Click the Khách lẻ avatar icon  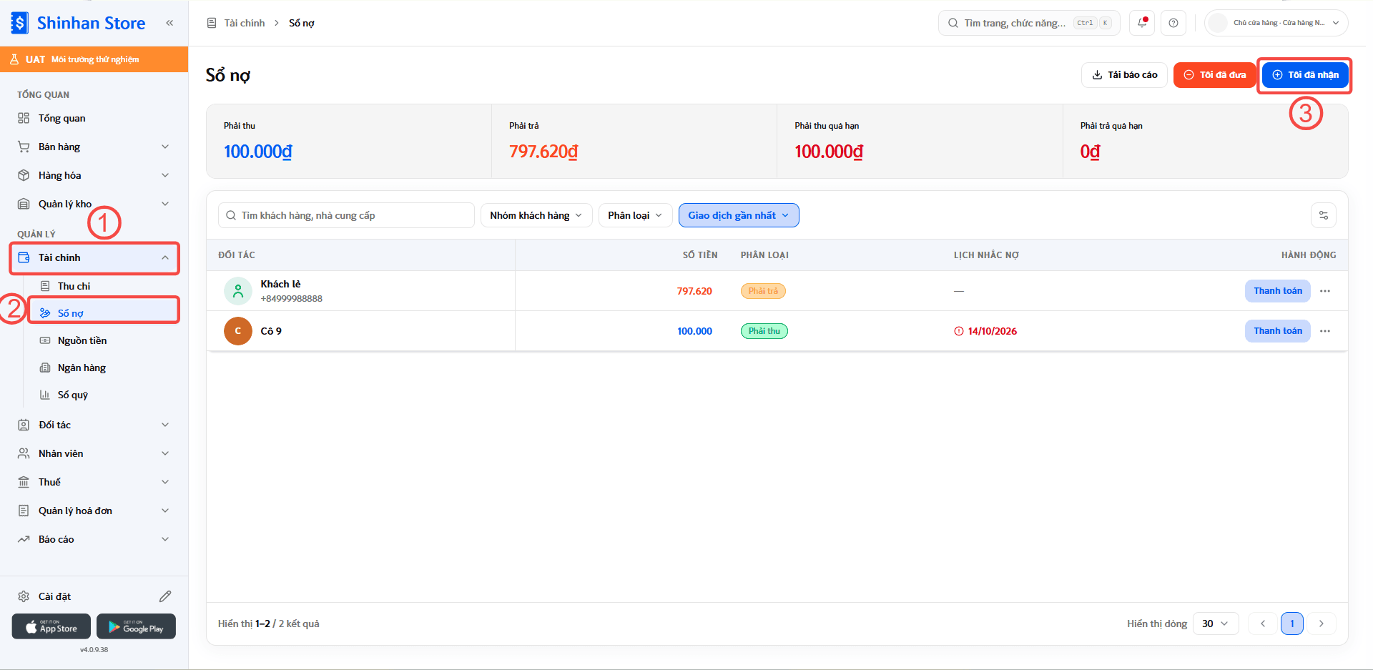coord(238,291)
